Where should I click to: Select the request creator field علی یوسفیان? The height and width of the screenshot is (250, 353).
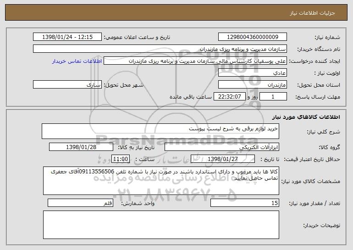(x=195, y=61)
